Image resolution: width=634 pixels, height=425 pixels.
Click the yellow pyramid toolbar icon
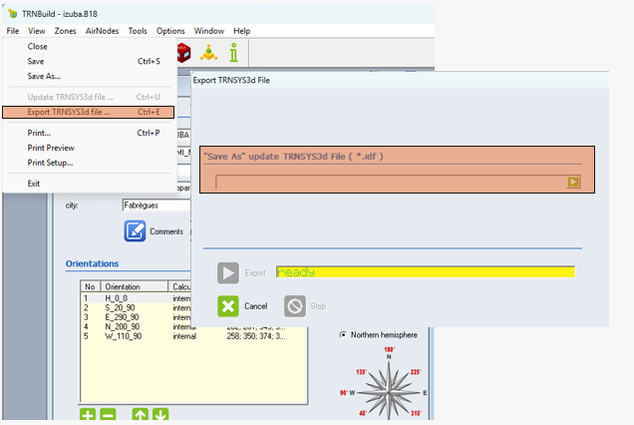tap(208, 53)
